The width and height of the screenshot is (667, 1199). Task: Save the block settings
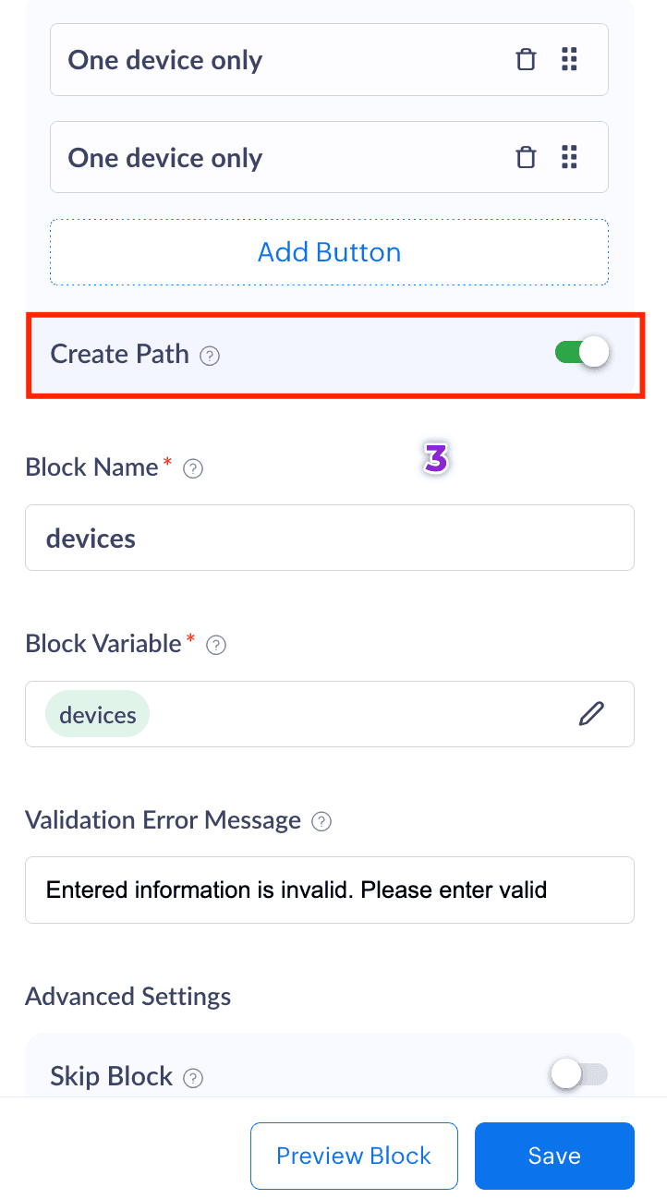(x=554, y=1156)
